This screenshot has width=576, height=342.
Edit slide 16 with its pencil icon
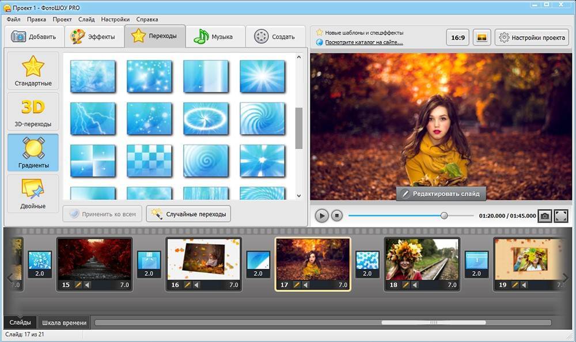[x=187, y=284]
